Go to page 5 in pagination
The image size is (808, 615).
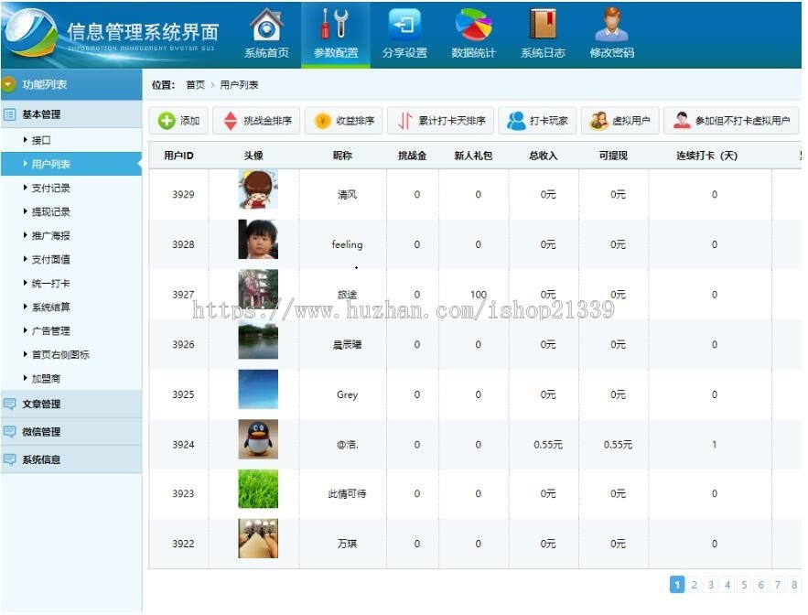[744, 585]
